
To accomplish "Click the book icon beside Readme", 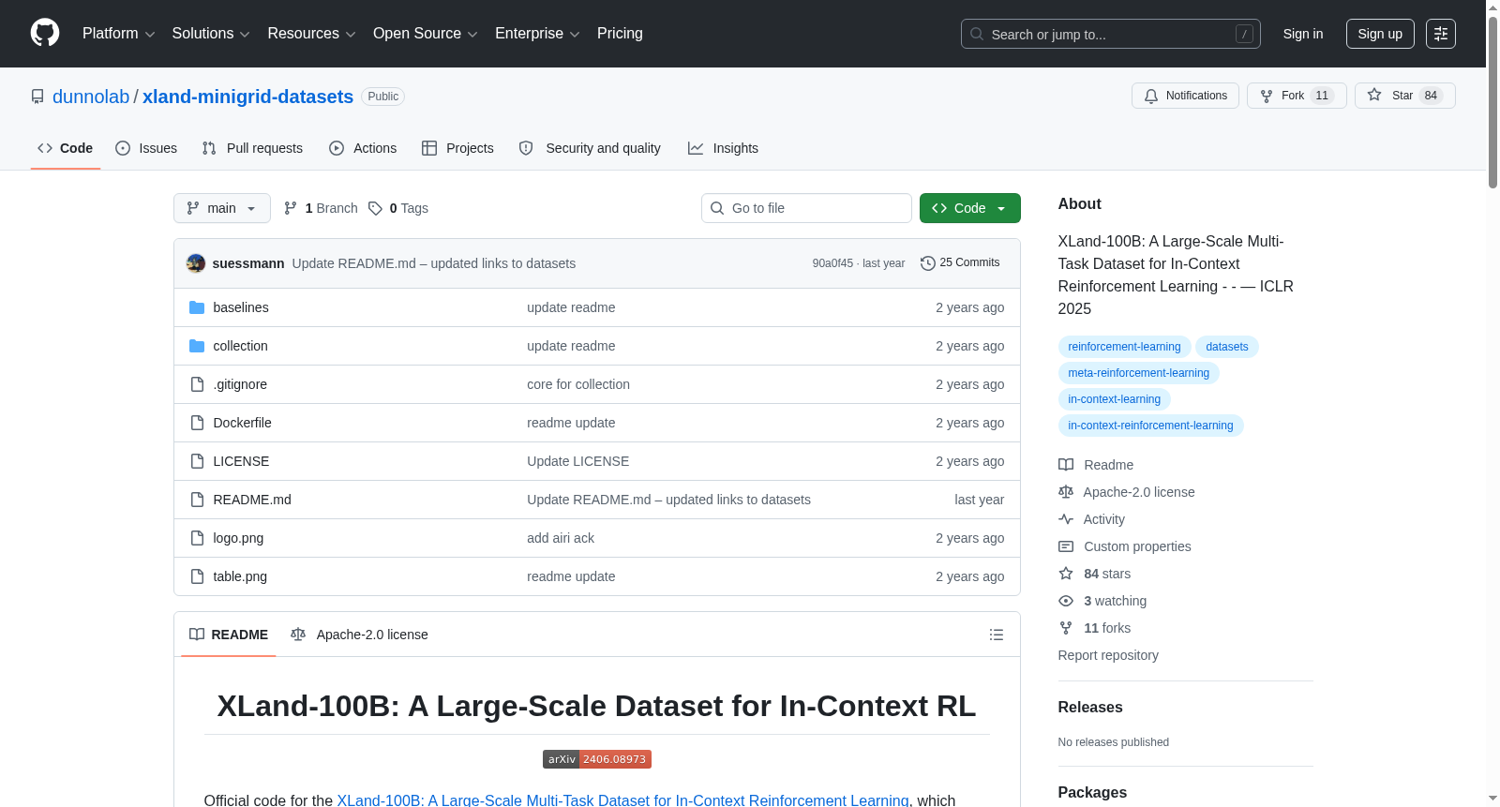I will 1066,465.
